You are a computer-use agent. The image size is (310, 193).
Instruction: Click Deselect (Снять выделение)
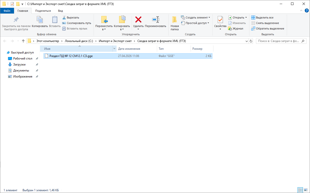[x=265, y=23]
